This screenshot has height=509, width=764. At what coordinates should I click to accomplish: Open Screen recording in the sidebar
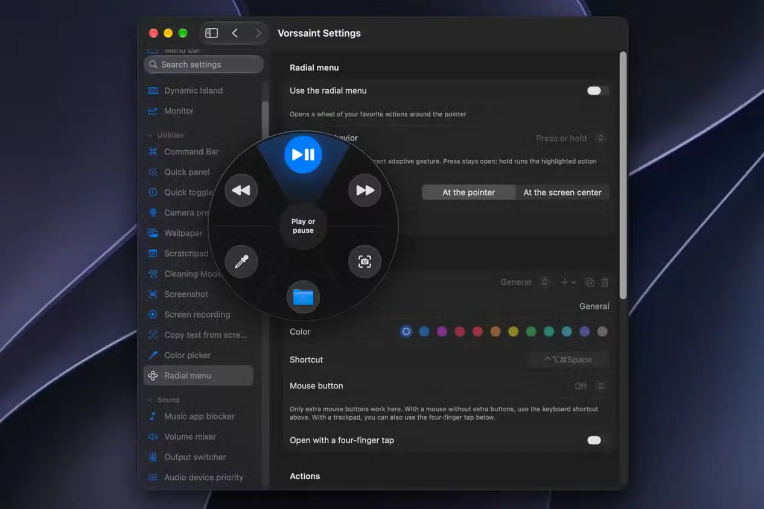click(x=199, y=314)
